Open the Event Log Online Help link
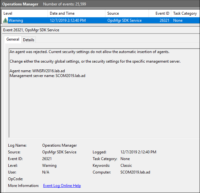The height and width of the screenshot is (193, 200). (62, 186)
